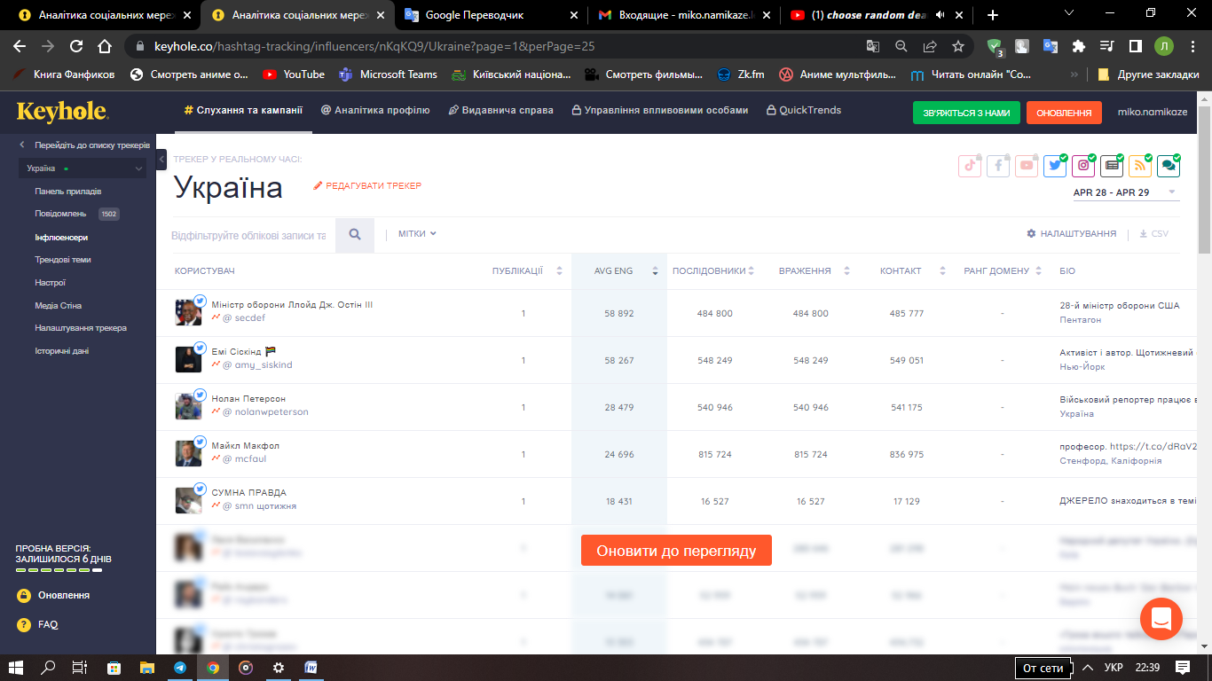The image size is (1212, 681).
Task: Click the search magnifier button in filter bar
Action: 355,235
